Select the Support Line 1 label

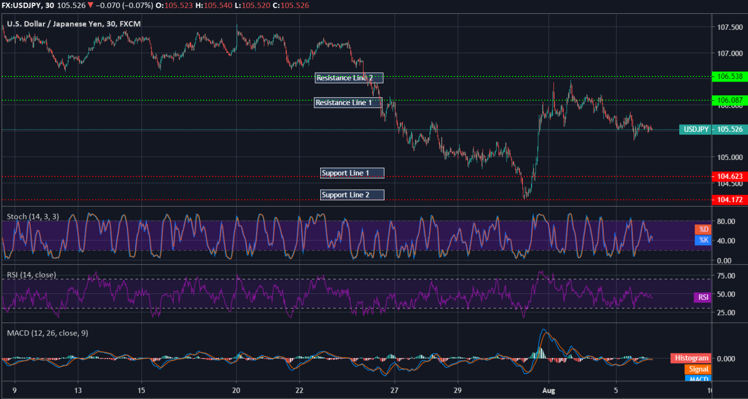[x=352, y=173]
